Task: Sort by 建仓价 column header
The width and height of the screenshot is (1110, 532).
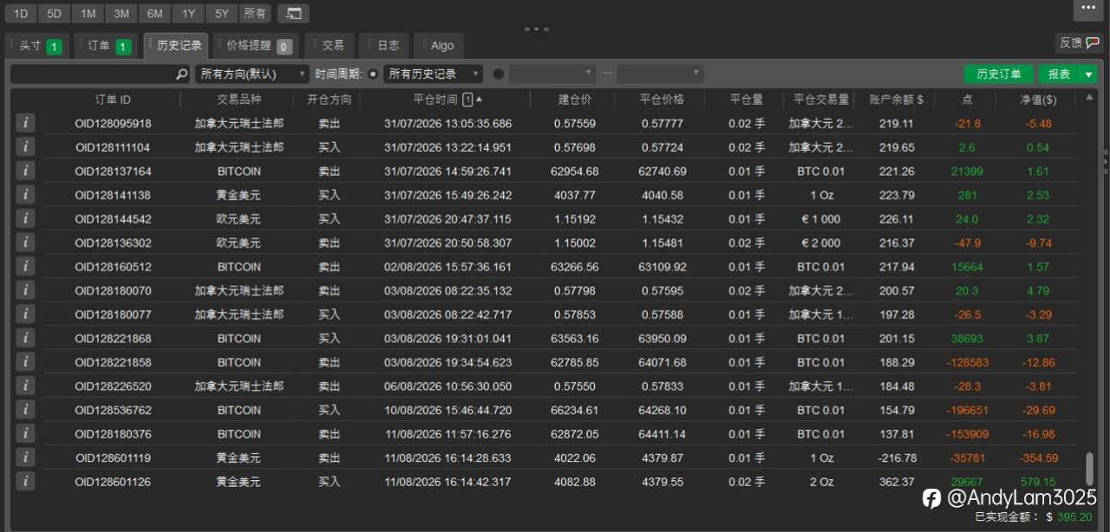Action: tap(574, 100)
